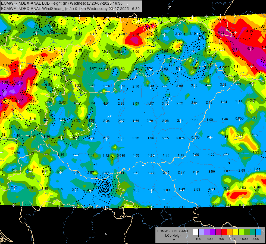The width and height of the screenshot is (266, 244).
Task: Click the '1200' legend scale label
Action: pyautogui.click(x=233, y=239)
